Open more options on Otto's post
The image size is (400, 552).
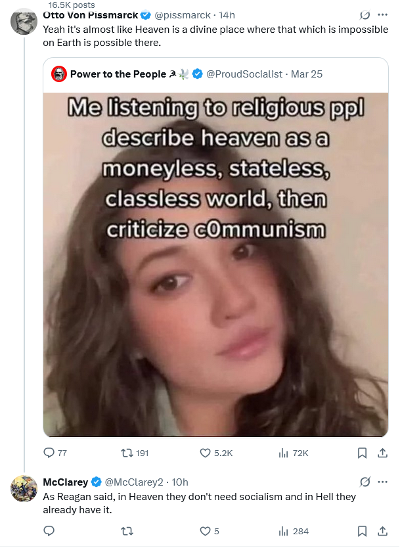382,14
